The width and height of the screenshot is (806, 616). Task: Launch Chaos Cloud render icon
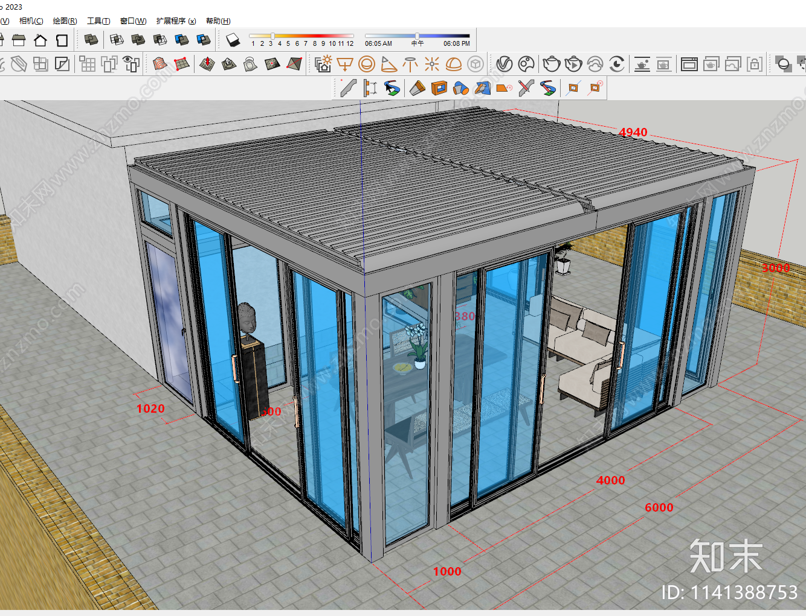pyautogui.click(x=595, y=64)
